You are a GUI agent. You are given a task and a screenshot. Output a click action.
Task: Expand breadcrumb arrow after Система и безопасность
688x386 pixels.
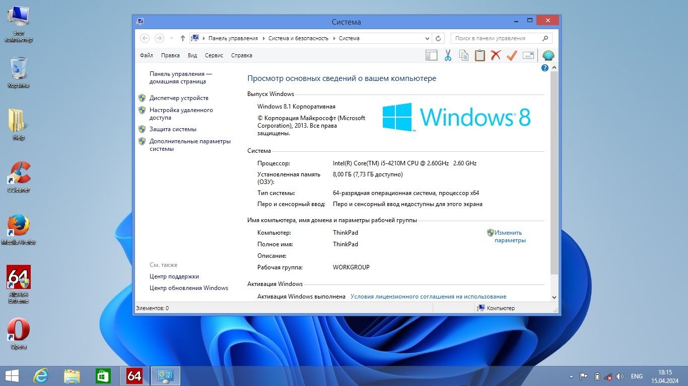333,38
